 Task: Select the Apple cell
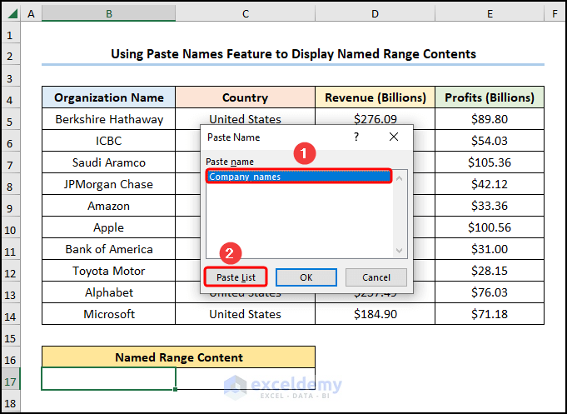[x=108, y=227]
